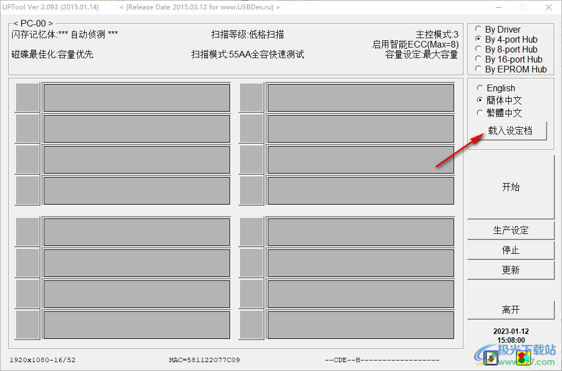The width and height of the screenshot is (562, 371).
Task: Refresh devices with 更新 button
Action: (x=511, y=270)
